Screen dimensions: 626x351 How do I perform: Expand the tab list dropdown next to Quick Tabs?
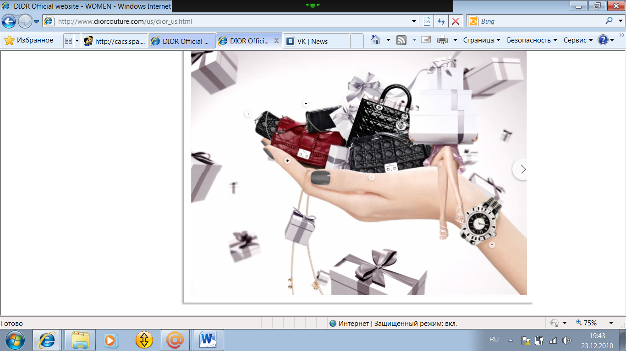pyautogui.click(x=77, y=41)
